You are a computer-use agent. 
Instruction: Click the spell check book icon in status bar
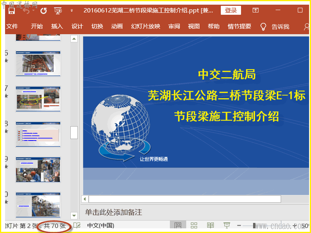click(77, 226)
